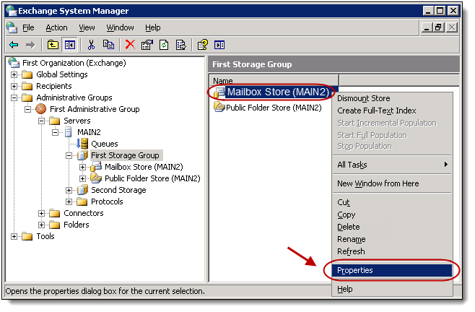
Task: Select Tools label in the tree
Action: [x=45, y=236]
